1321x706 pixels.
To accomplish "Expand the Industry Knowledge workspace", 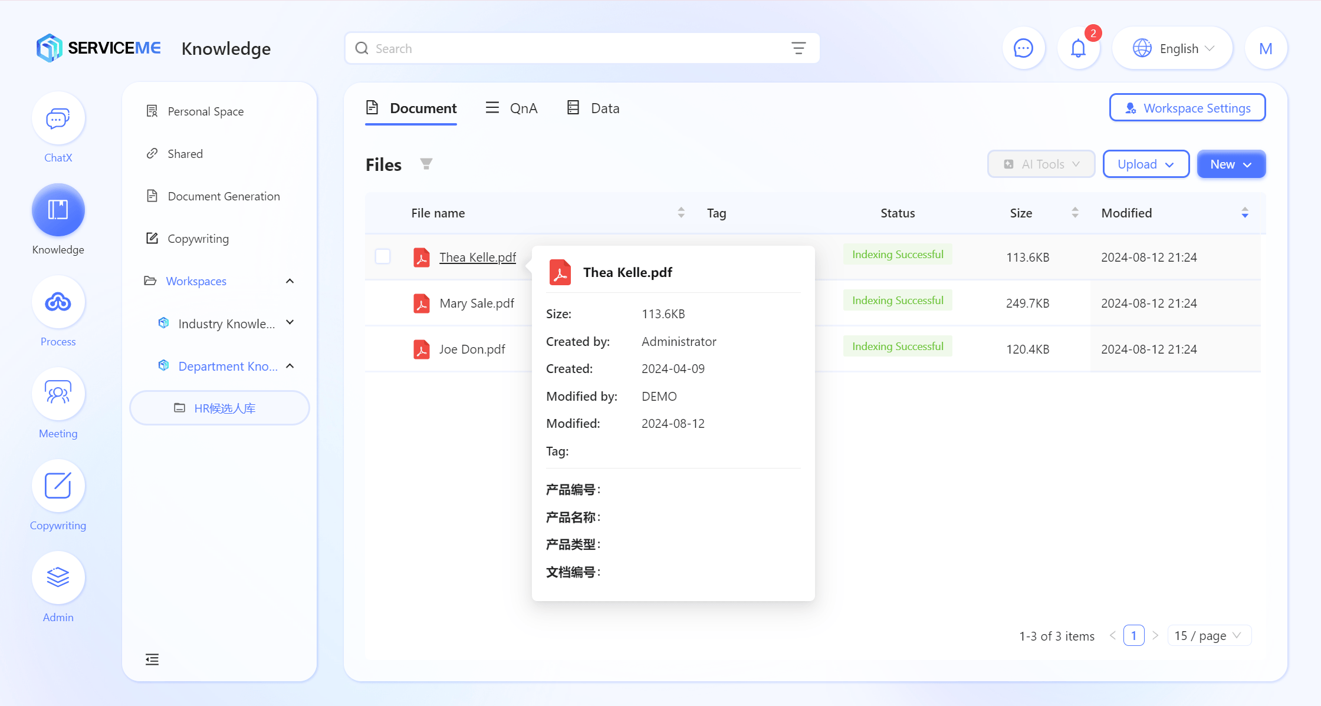I will [x=290, y=323].
